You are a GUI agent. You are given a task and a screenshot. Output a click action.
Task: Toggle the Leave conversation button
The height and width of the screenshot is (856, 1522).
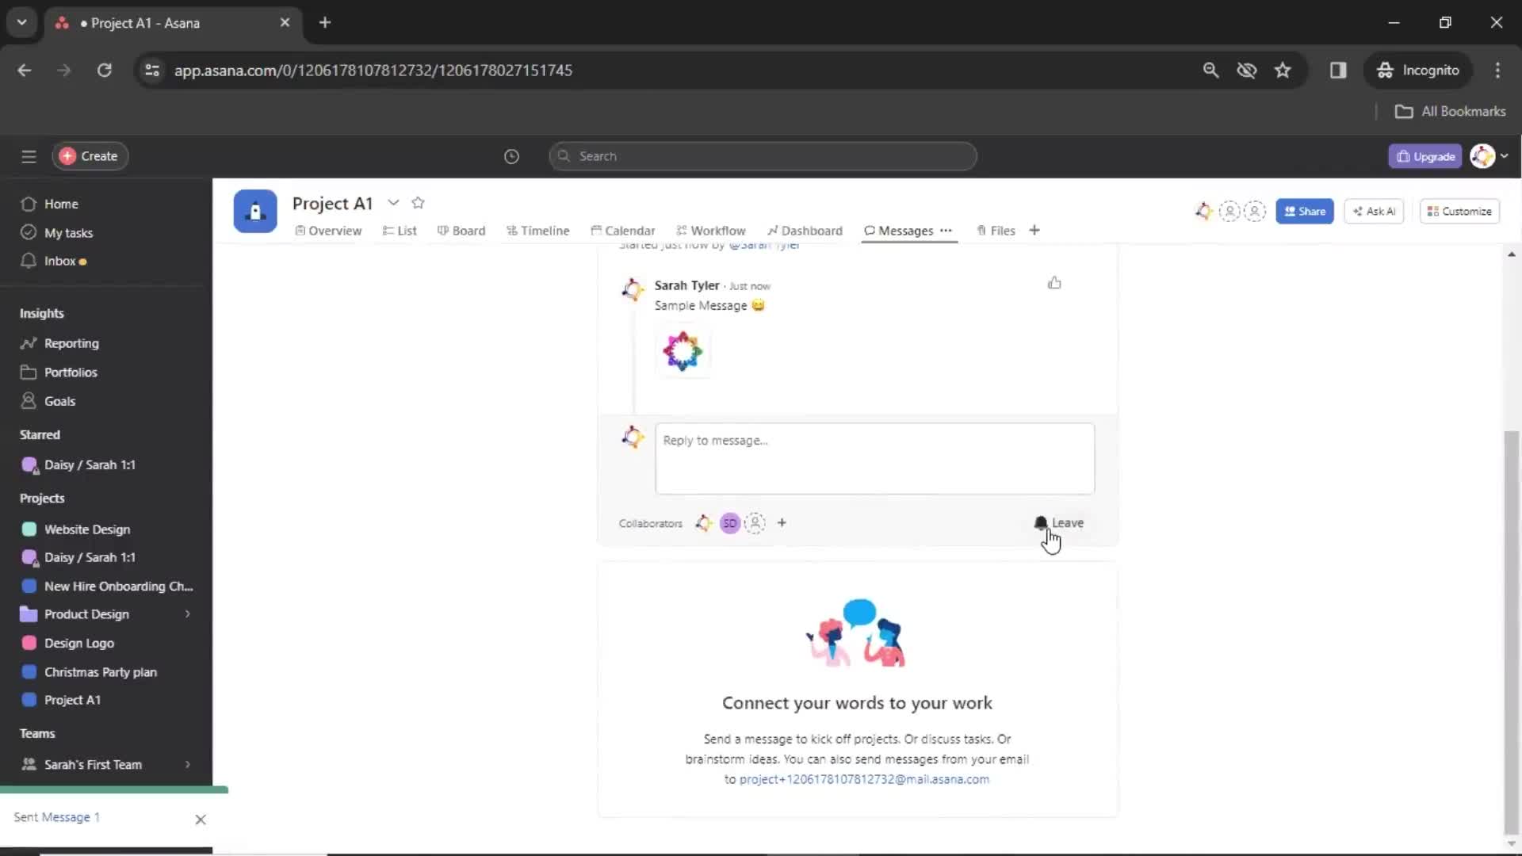[x=1059, y=522]
